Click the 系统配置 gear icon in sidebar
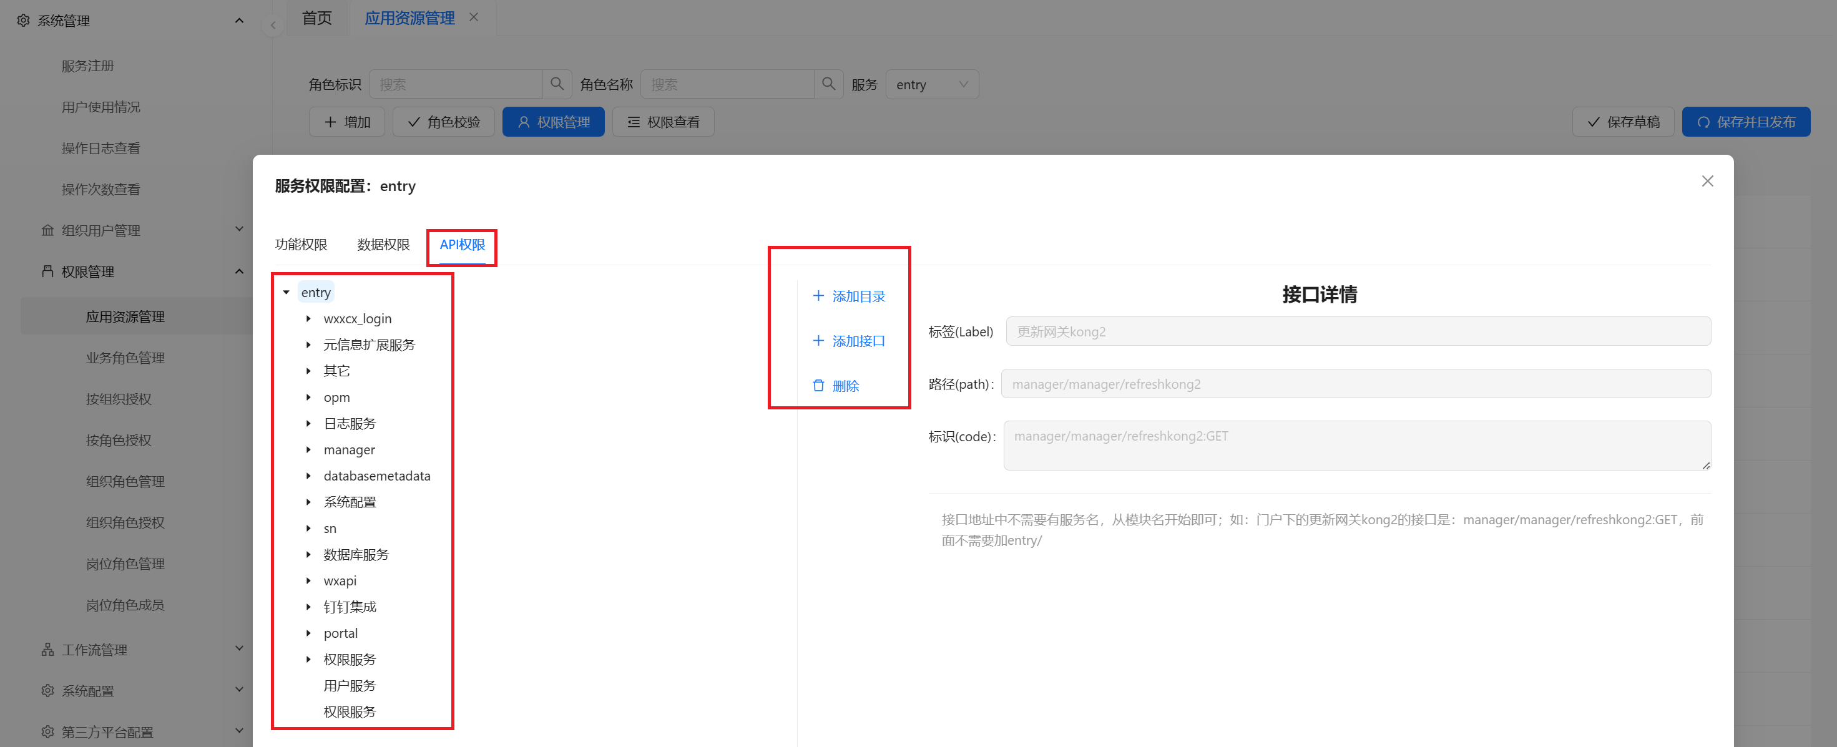1837x747 pixels. (x=48, y=691)
